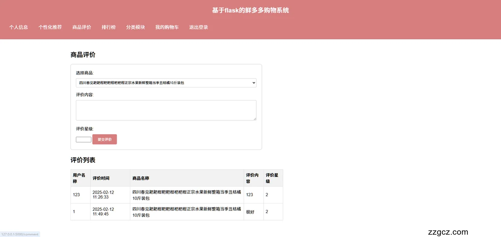Go to 个性化推荐 in navigation bar
This screenshot has width=501, height=237.
[50, 27]
